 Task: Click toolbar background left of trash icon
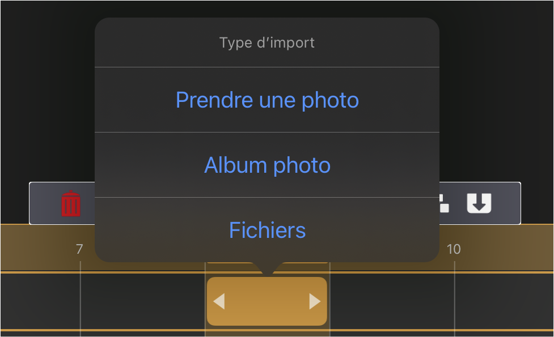[x=45, y=203]
